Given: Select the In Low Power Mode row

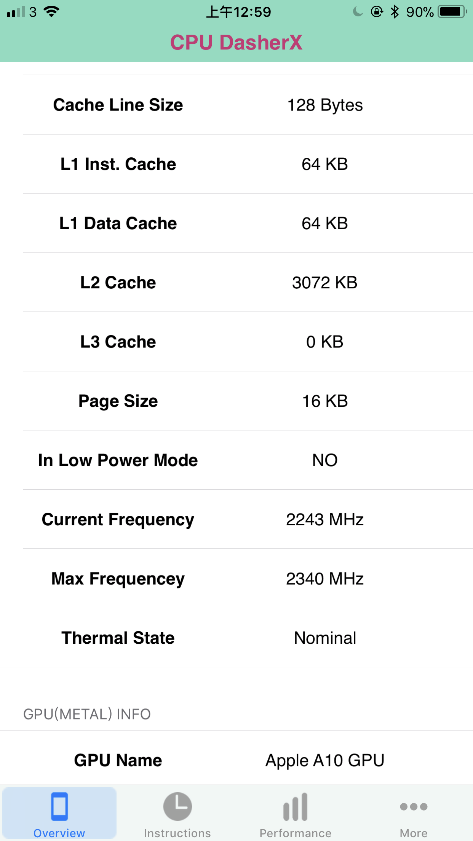Looking at the screenshot, I should click(x=248, y=460).
